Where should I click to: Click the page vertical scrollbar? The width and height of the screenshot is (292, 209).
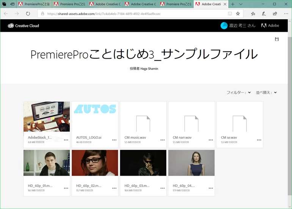tap(290, 116)
